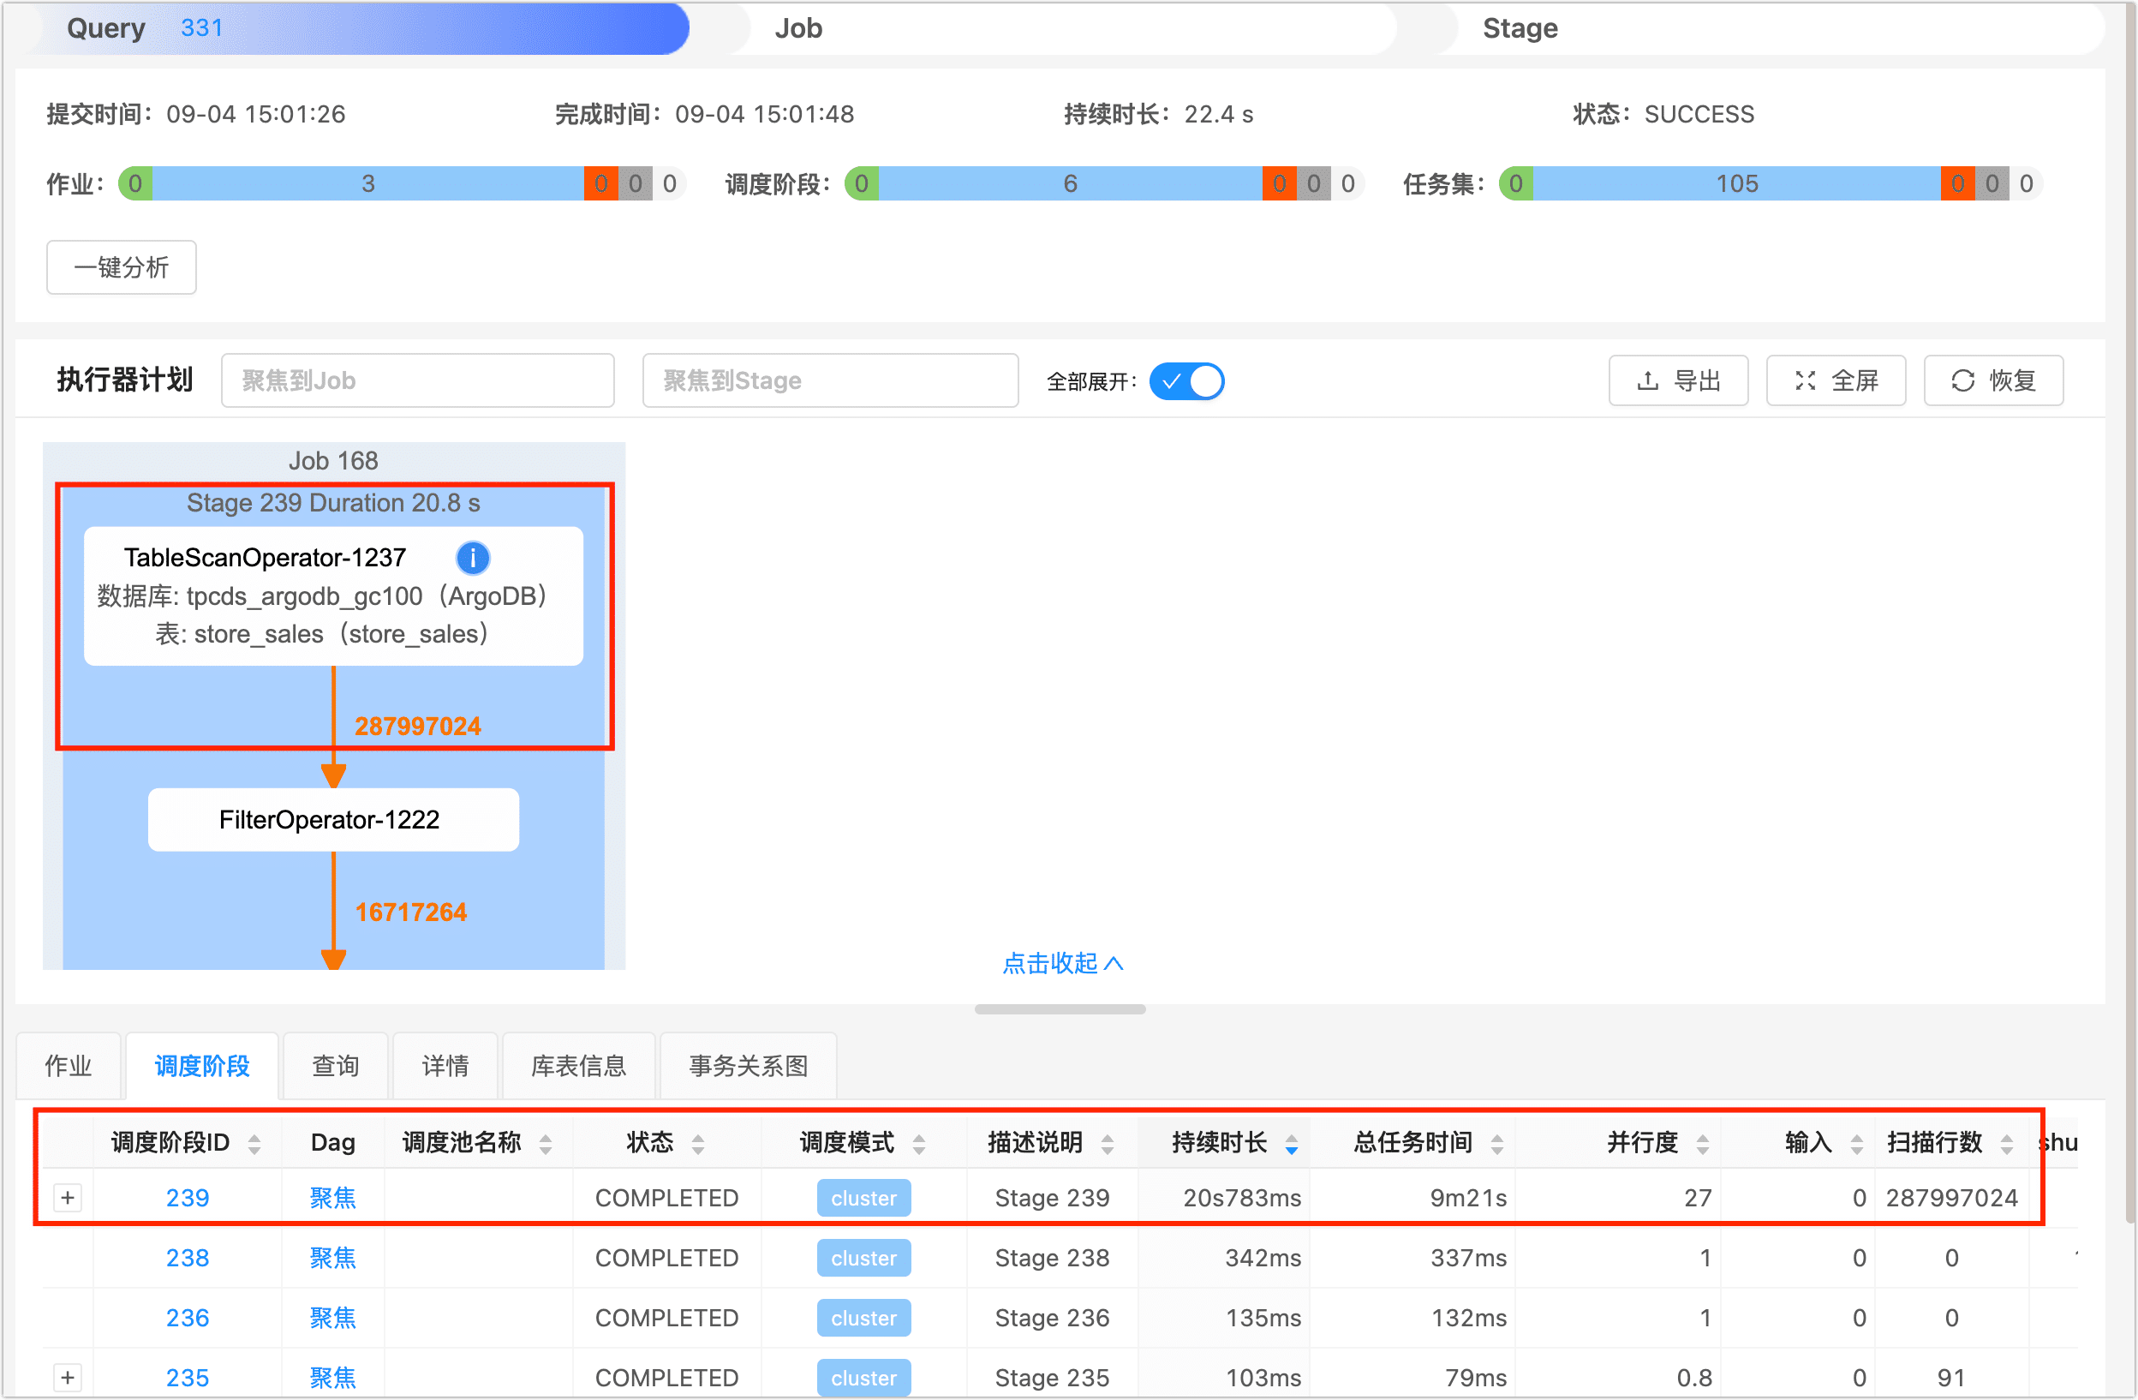Click the horizontal resize handle below the plan
2138x1400 pixels.
[x=1060, y=1010]
